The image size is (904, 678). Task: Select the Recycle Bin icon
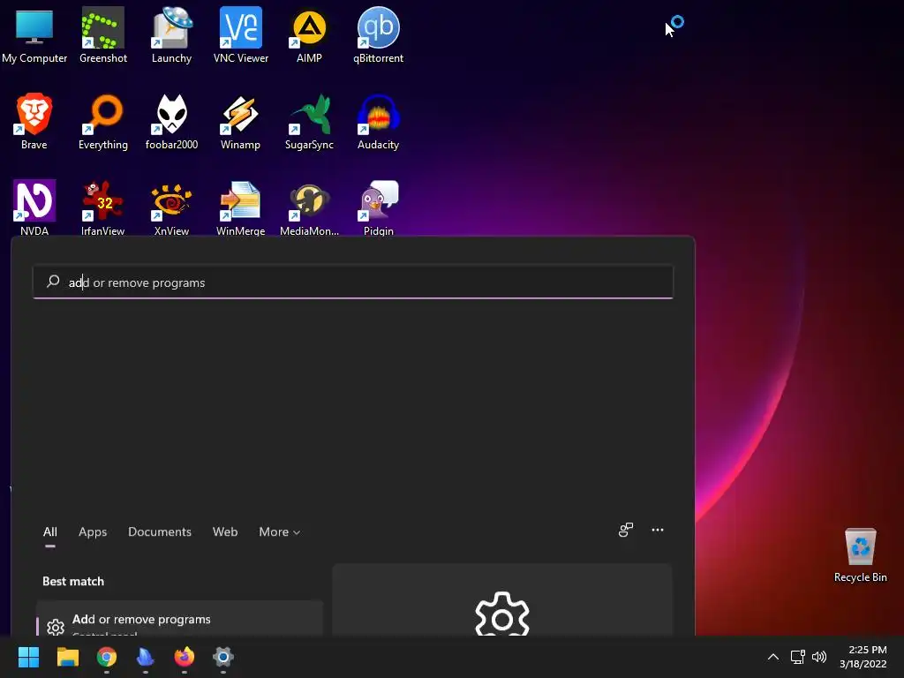[x=860, y=554]
